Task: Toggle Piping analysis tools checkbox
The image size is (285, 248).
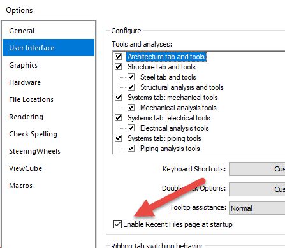Action: click(x=131, y=149)
